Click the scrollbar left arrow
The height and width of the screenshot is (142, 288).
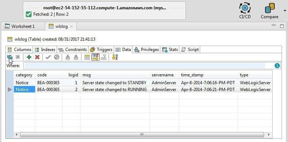(16, 135)
